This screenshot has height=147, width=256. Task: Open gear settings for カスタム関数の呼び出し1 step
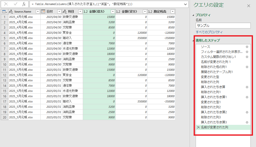pyautogui.click(x=247, y=57)
